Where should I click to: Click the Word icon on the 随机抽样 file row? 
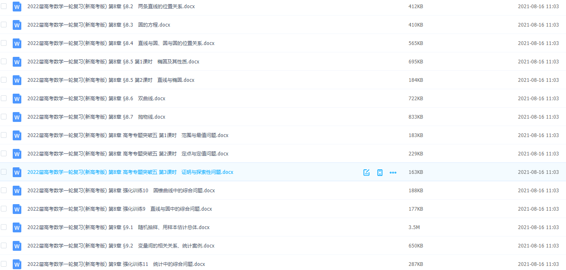tap(17, 227)
